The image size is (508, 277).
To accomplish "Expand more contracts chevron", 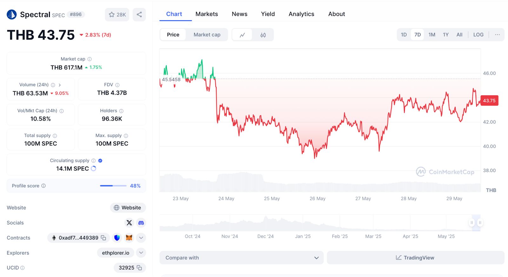I will (141, 238).
